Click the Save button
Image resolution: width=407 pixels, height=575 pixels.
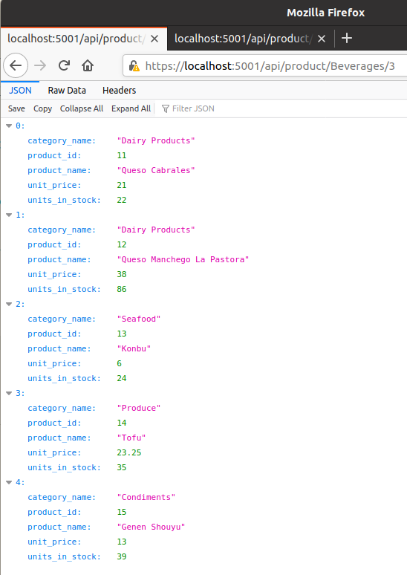click(x=16, y=108)
